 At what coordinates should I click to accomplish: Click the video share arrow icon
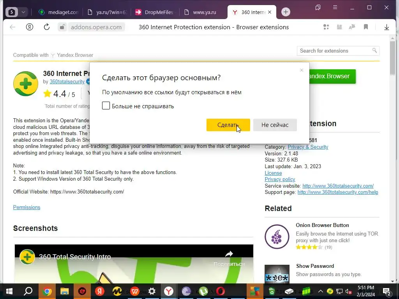coord(229,254)
